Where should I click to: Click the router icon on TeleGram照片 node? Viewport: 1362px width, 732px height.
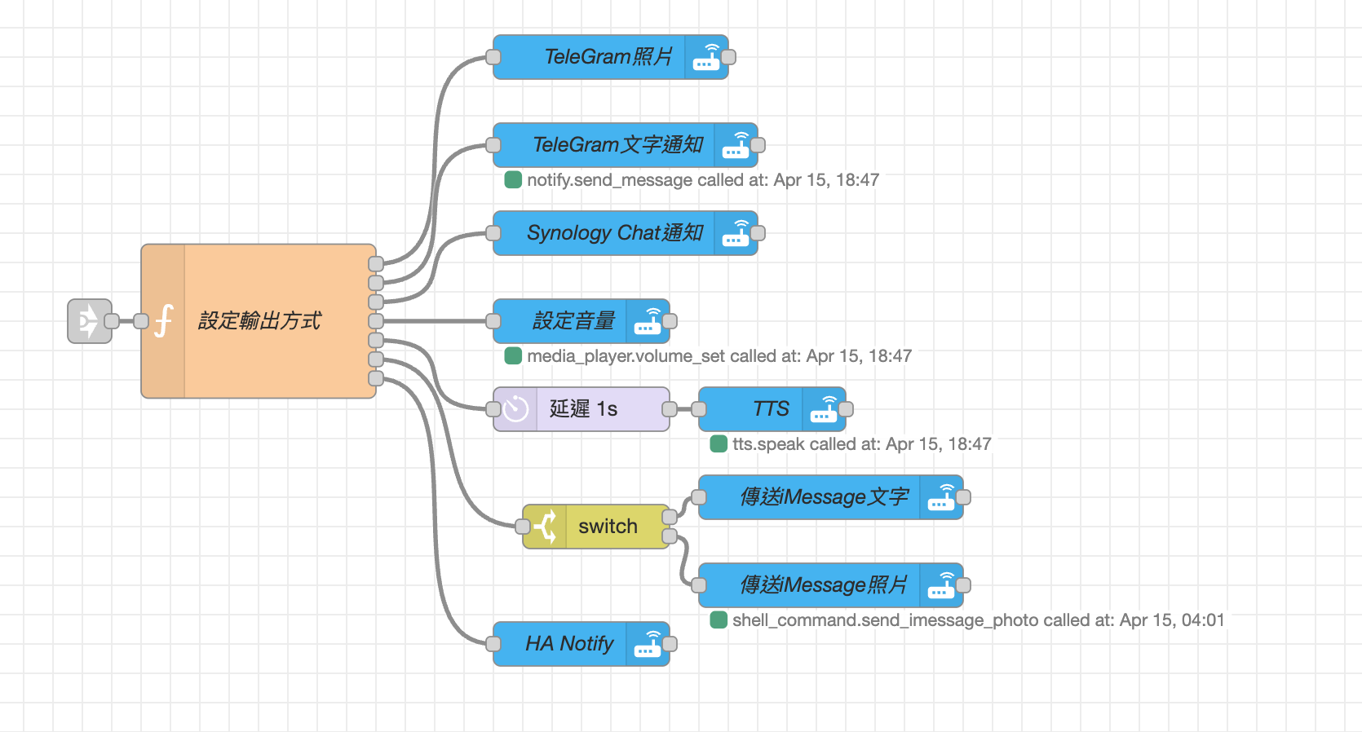[705, 57]
